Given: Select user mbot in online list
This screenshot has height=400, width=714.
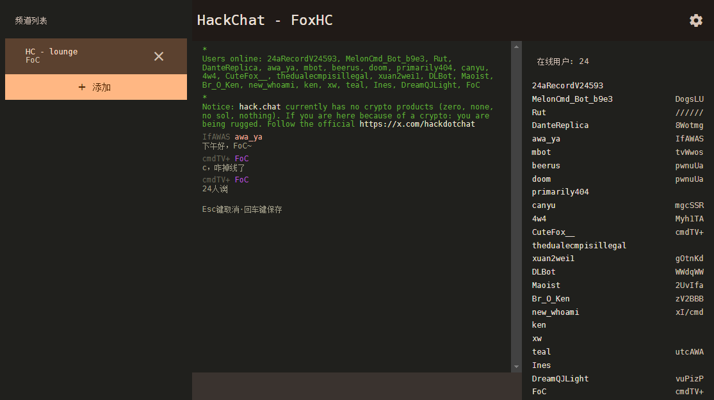Looking at the screenshot, I should tap(541, 152).
